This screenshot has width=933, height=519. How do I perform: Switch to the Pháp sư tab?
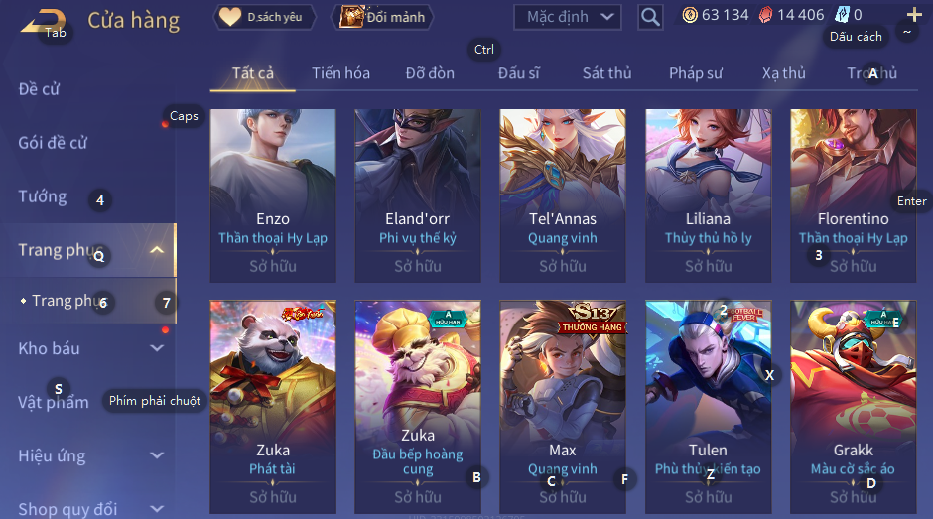[x=695, y=73]
